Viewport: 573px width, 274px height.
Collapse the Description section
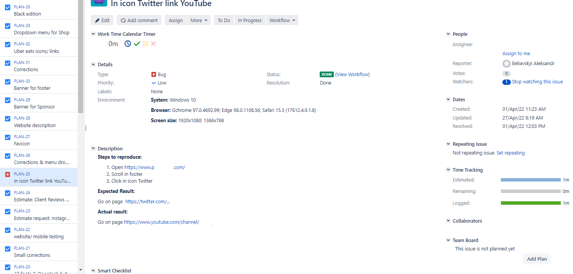pyautogui.click(x=93, y=148)
